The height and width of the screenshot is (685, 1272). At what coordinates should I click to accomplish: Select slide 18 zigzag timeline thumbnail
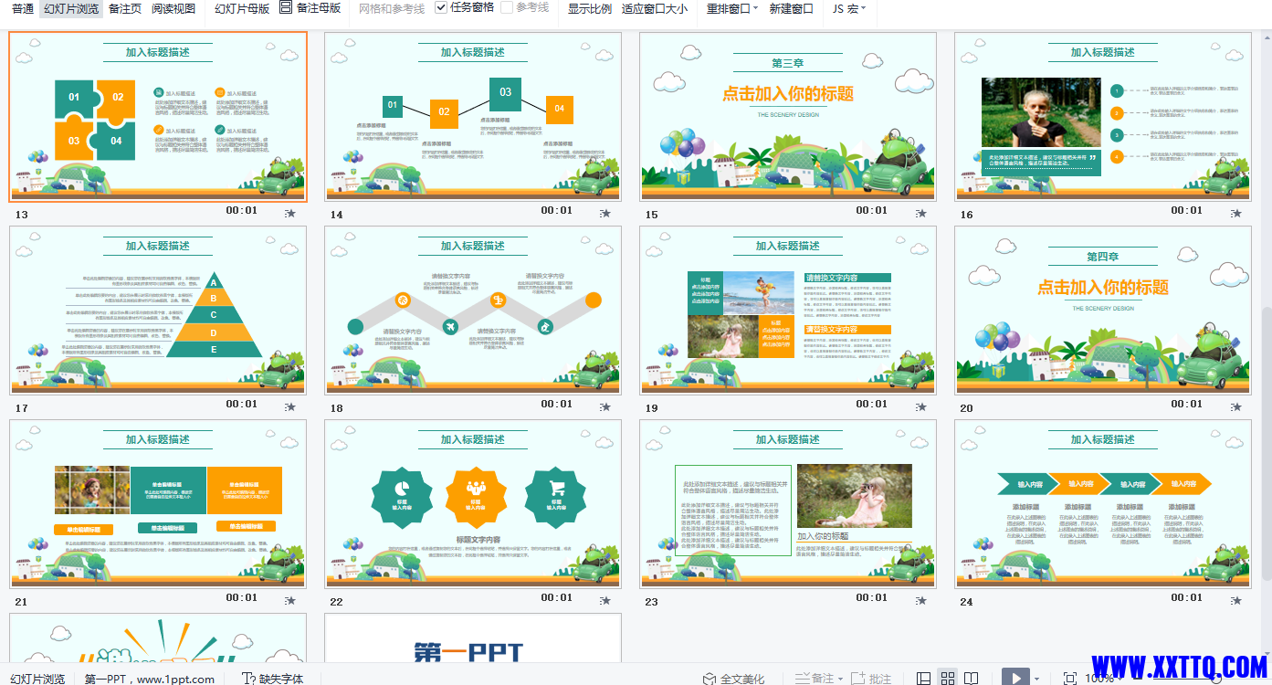pos(473,310)
